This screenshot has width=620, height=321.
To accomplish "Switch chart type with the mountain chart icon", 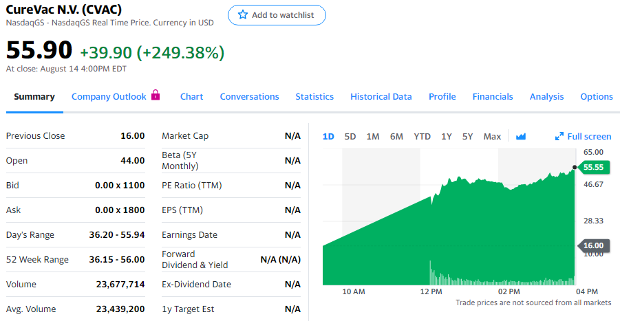I will click(x=521, y=137).
